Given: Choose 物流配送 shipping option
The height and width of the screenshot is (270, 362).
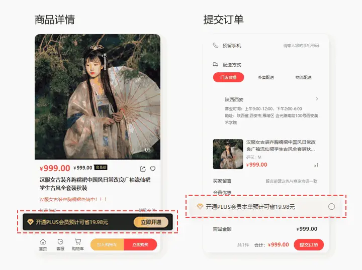Looking at the screenshot, I should (303, 78).
